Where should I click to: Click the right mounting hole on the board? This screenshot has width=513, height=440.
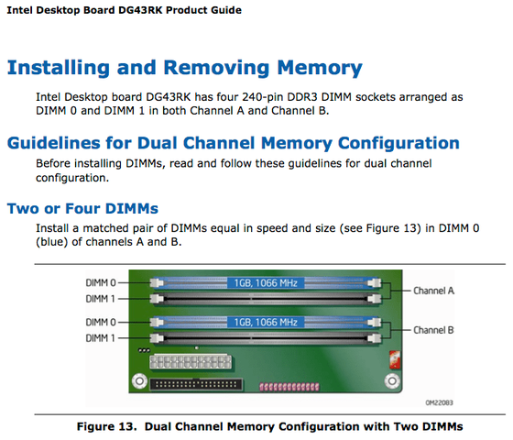392,380
